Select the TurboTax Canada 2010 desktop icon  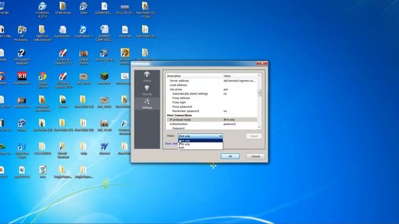coord(63,80)
